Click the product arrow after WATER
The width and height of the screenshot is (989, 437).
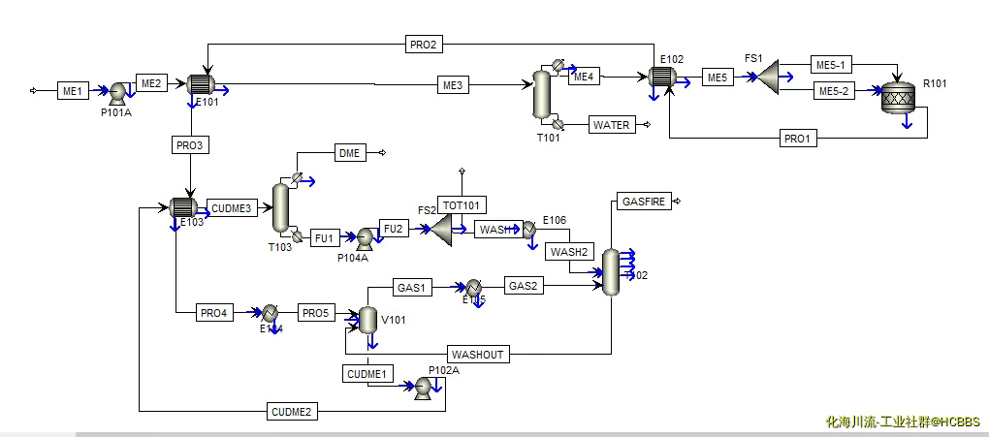click(x=647, y=125)
